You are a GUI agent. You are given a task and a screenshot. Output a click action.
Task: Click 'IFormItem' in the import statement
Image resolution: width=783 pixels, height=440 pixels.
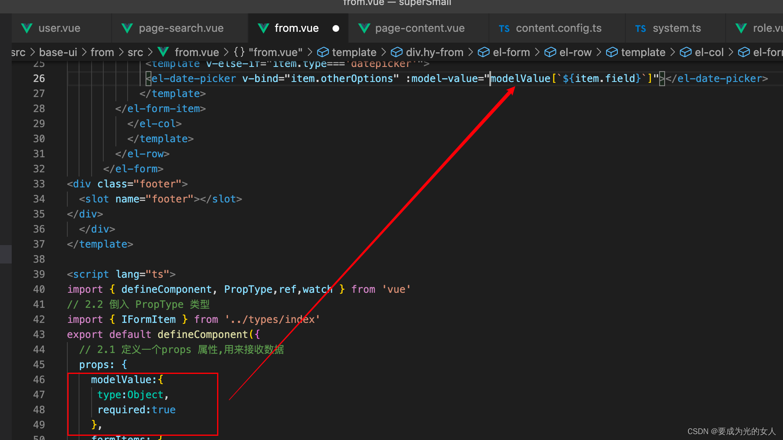tap(148, 320)
